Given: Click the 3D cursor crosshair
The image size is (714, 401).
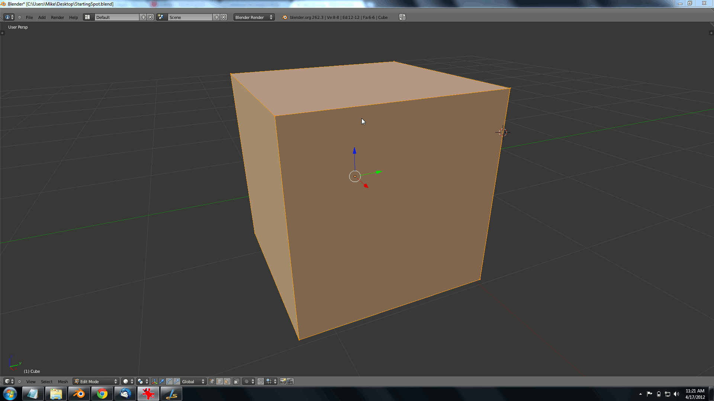Looking at the screenshot, I should tap(503, 132).
